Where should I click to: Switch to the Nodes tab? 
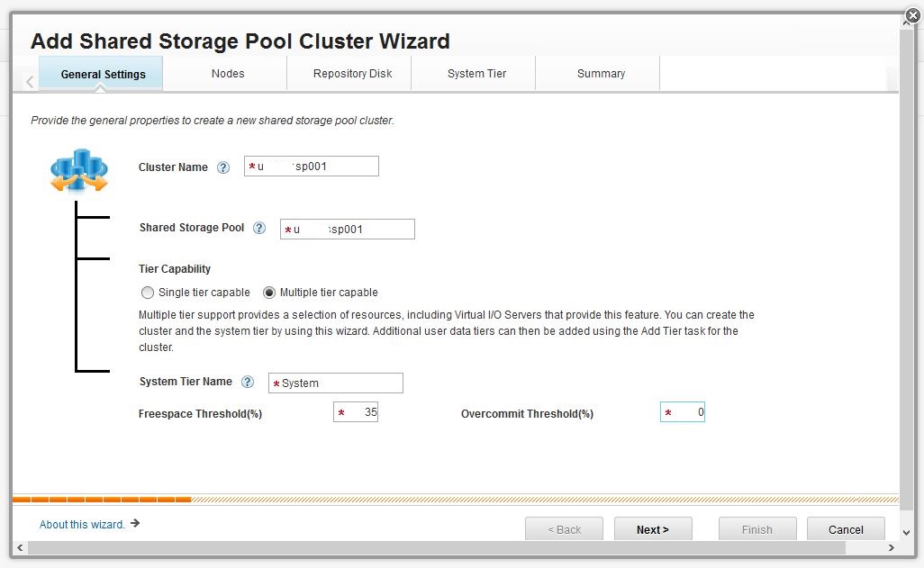pos(228,74)
